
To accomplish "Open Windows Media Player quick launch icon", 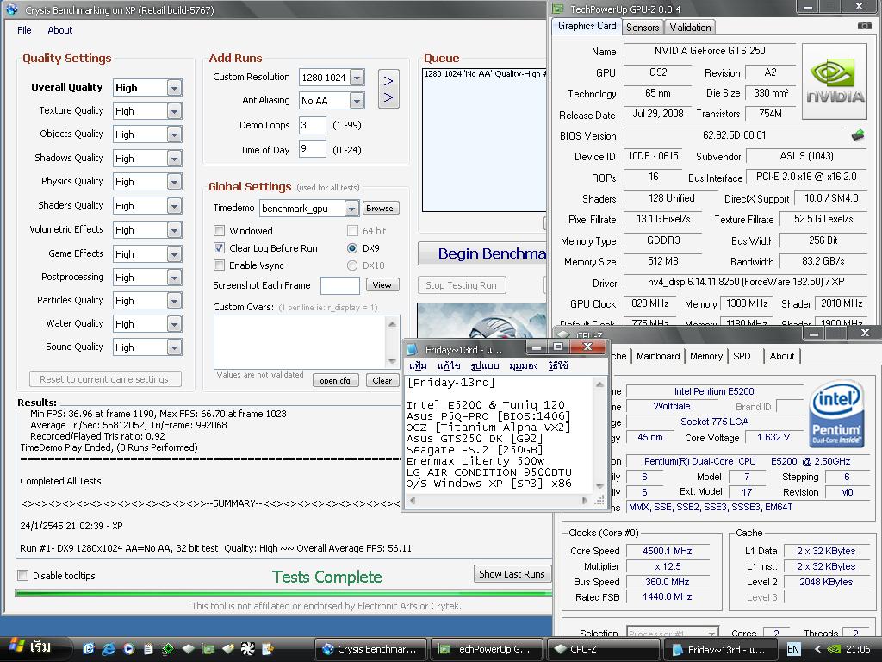I will click(x=129, y=648).
